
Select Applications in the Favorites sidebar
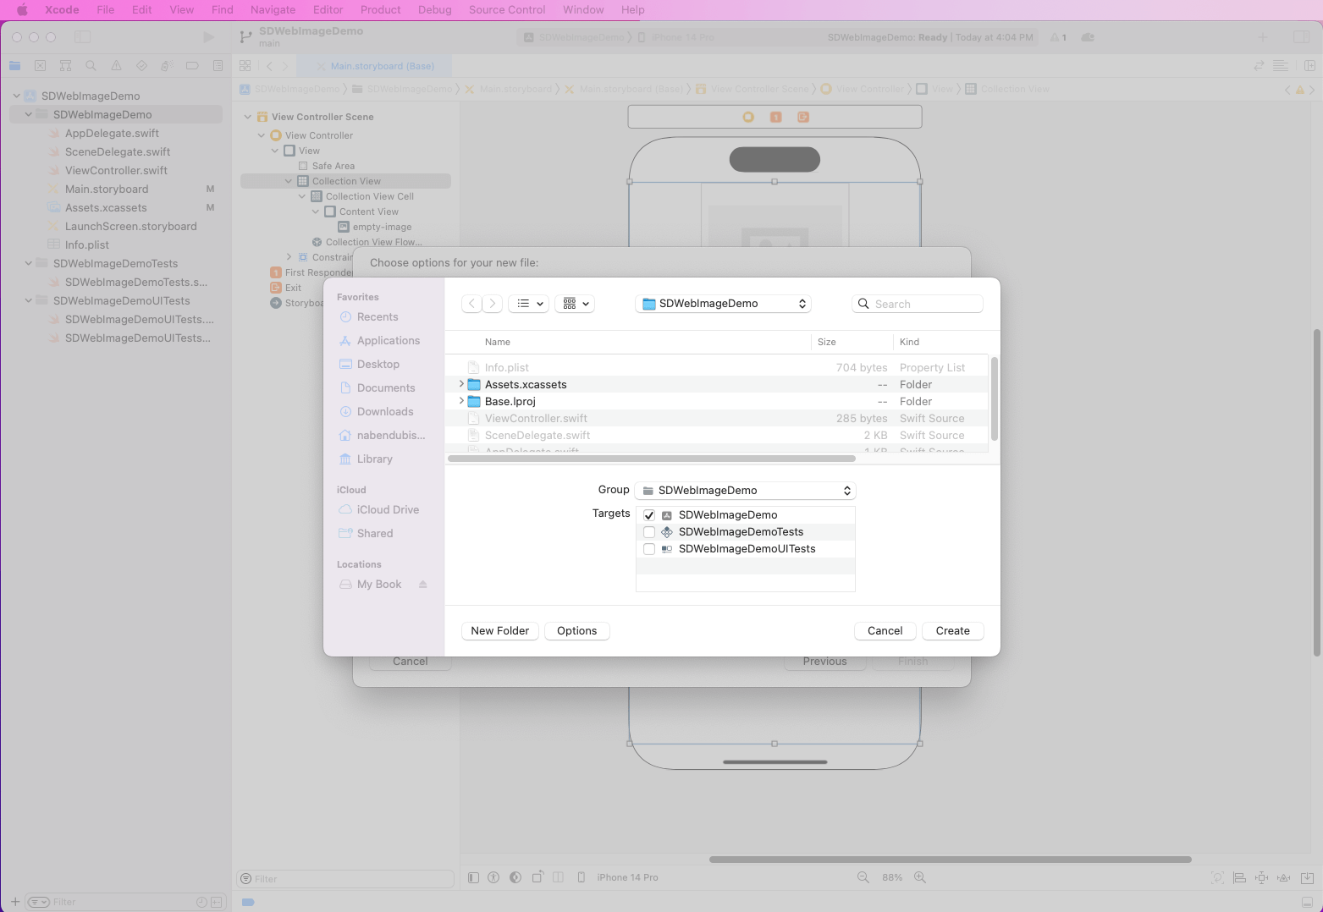(x=388, y=341)
